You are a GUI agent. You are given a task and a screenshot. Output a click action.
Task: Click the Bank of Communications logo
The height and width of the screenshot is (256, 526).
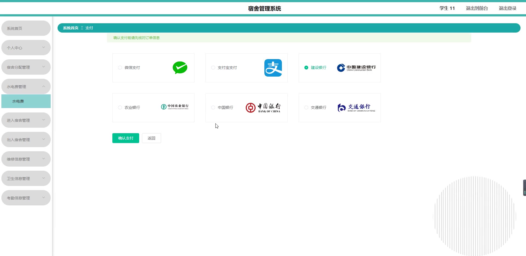coord(356,108)
